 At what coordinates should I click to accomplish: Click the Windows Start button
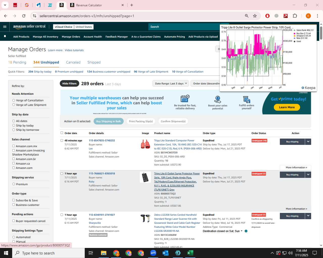(x=6, y=253)
